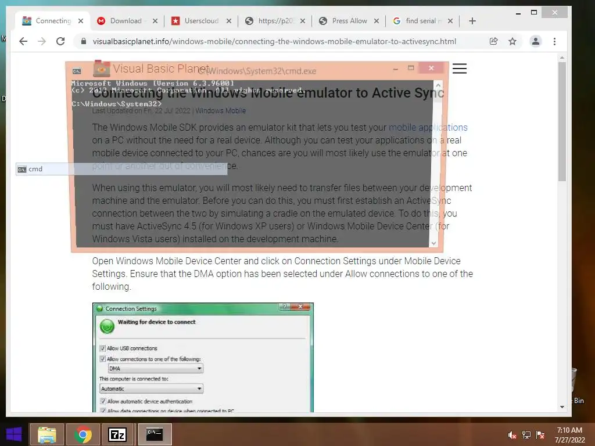Open 7-Zip from the taskbar
This screenshot has width=595, height=446.
tap(117, 434)
